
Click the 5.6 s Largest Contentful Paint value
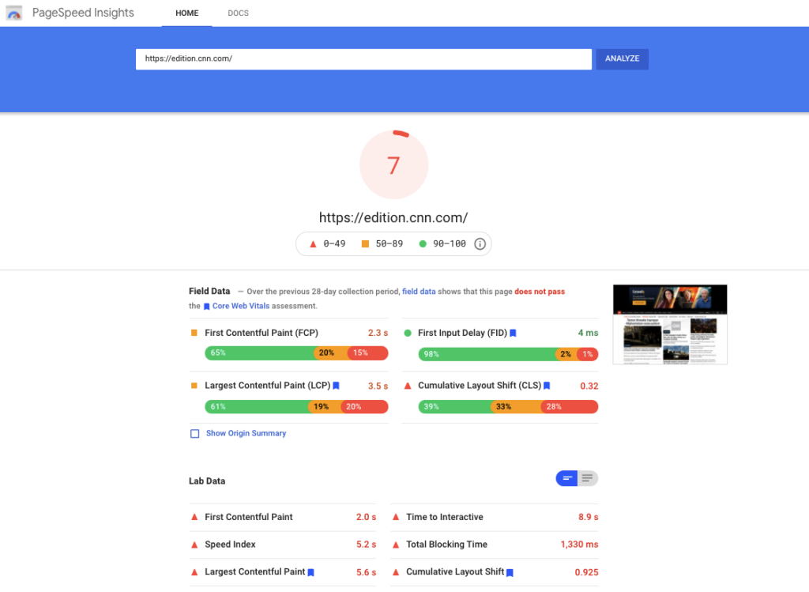tap(367, 572)
